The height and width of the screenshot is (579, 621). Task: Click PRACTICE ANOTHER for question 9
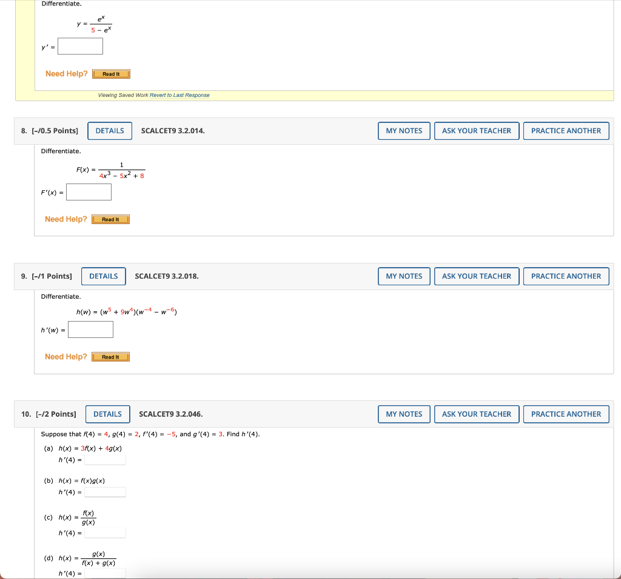pyautogui.click(x=566, y=276)
